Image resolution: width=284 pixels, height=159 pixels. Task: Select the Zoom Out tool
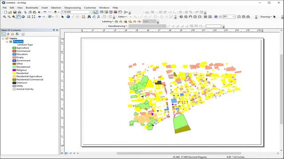tap(9, 17)
